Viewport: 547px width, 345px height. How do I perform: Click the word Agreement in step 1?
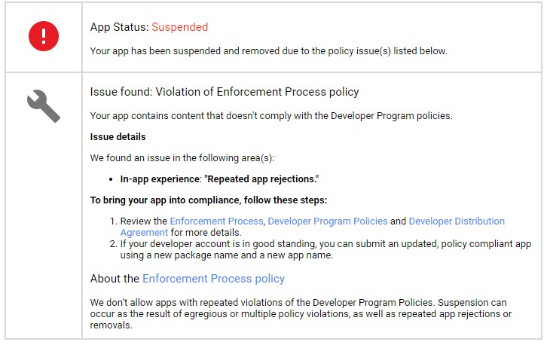click(144, 233)
